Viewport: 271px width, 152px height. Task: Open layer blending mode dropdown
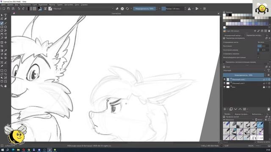[244, 71]
